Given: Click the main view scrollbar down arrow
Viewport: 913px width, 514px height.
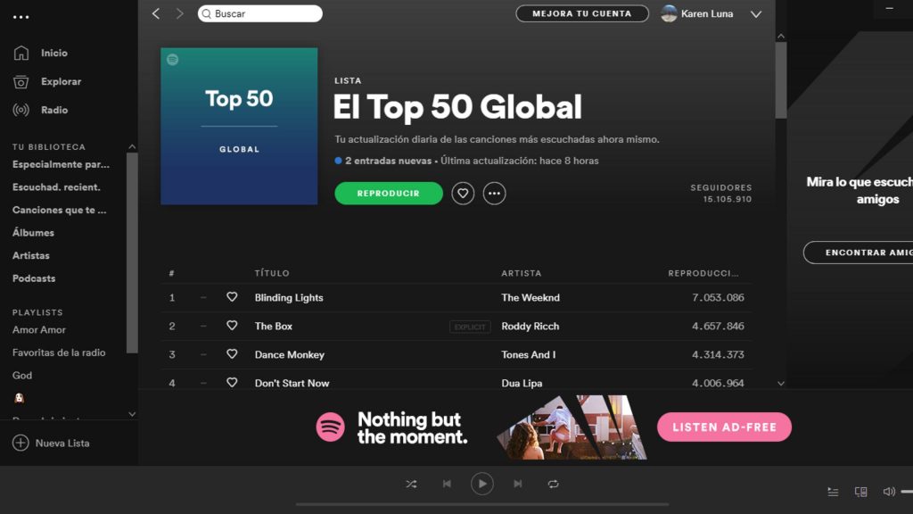Looking at the screenshot, I should pyautogui.click(x=781, y=384).
